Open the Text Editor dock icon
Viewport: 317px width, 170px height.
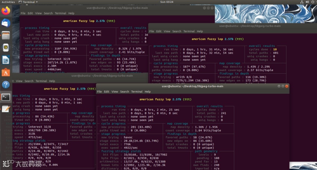(6, 109)
